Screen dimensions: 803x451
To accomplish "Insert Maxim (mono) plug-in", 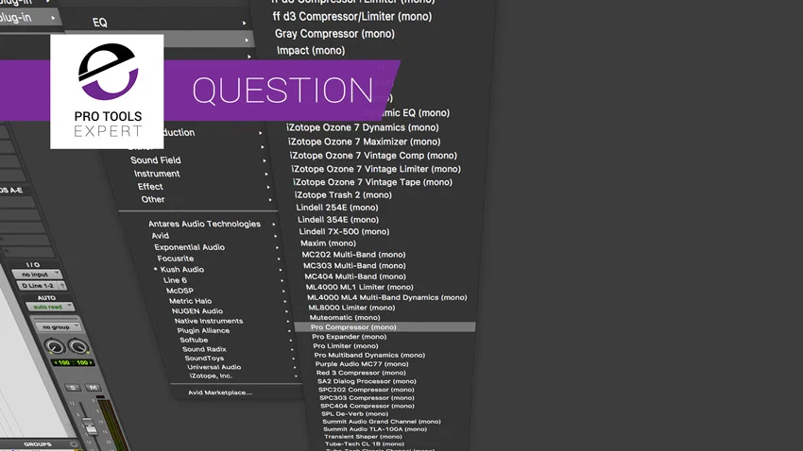I will pyautogui.click(x=328, y=243).
